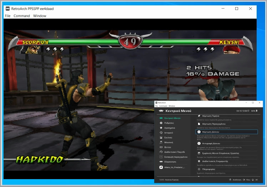267x187 pixels.
Task: Open Εισαγωγή περιεχομένου plus icon in sidebar
Action: [x=161, y=157]
